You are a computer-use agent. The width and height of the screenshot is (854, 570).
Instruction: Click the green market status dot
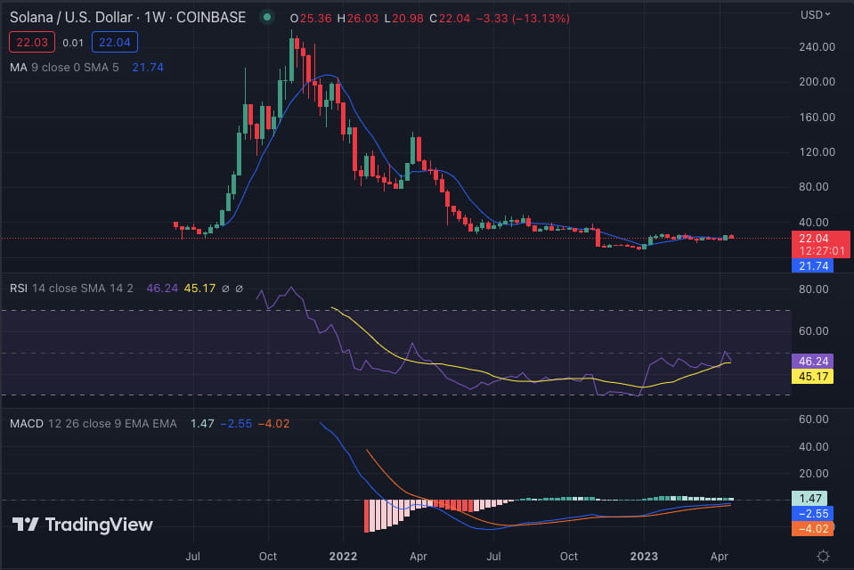[x=267, y=18]
